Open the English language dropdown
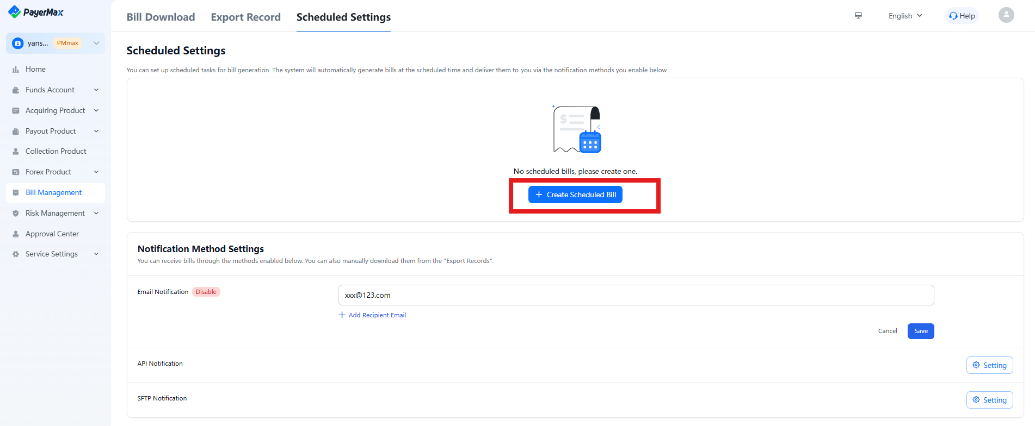Screen dimensions: 1035x426 905,16
